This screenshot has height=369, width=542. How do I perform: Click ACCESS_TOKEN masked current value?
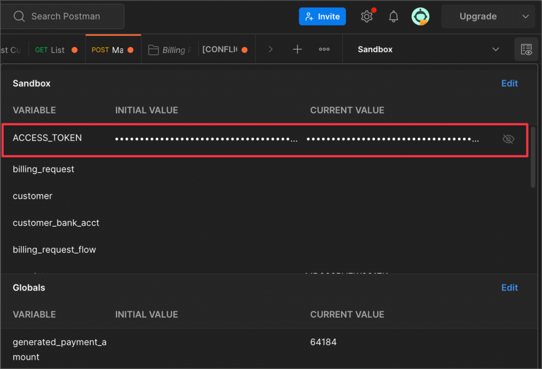[392, 139]
